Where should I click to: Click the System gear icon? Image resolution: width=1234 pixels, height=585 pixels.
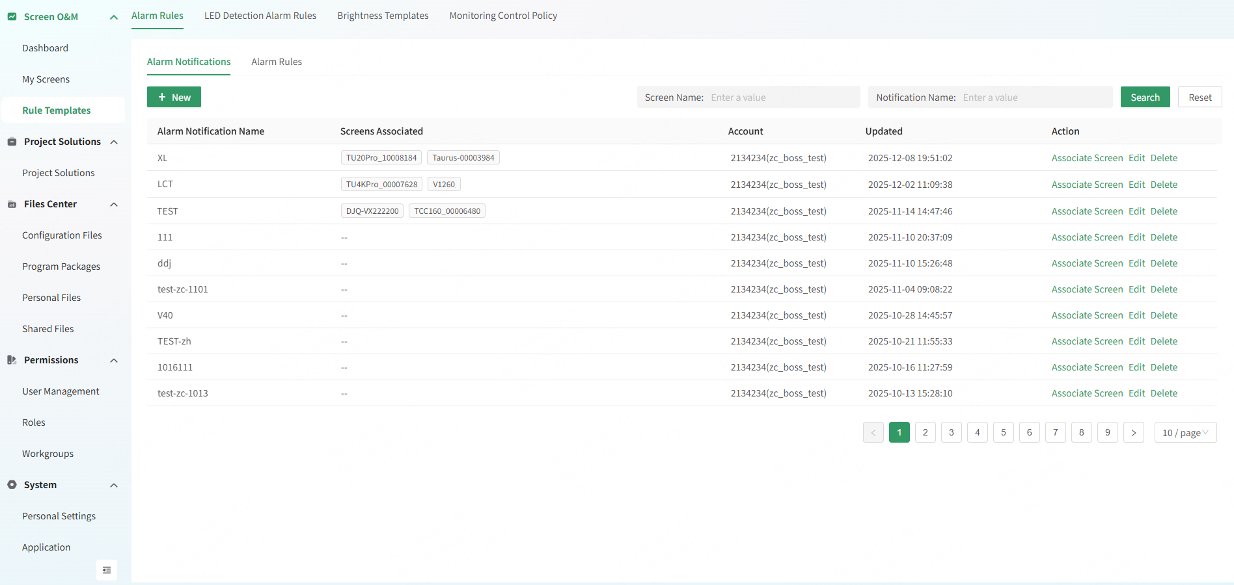tap(12, 485)
